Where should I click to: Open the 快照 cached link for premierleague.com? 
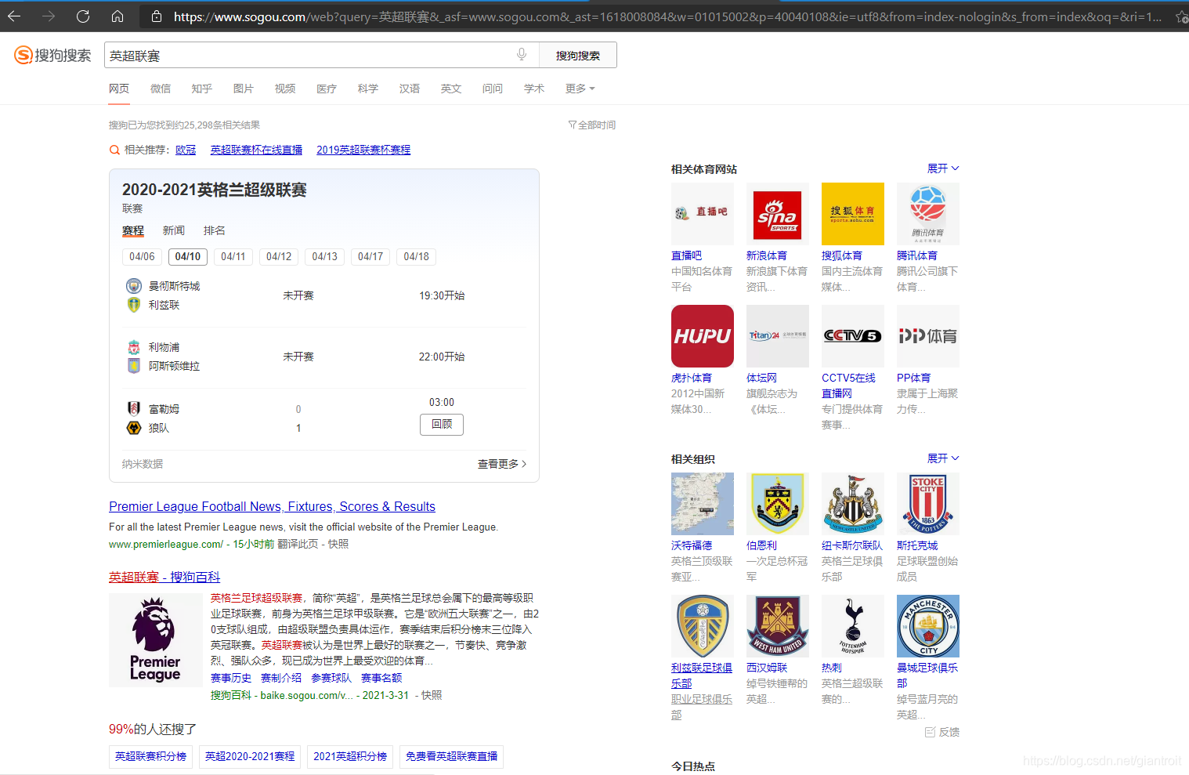coord(338,544)
